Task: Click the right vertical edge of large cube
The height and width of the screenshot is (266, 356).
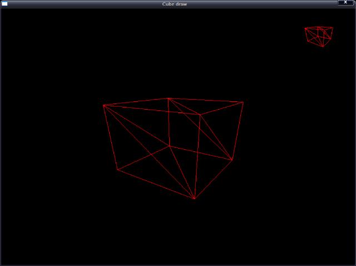Action: click(x=238, y=131)
